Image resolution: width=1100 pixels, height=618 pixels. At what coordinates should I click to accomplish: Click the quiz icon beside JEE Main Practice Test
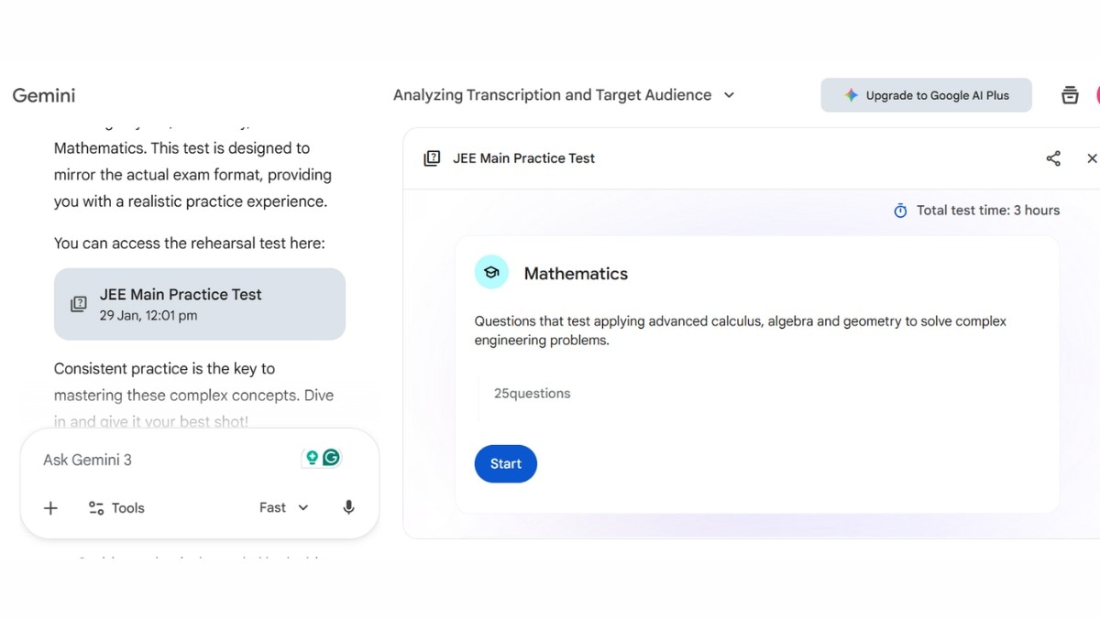432,157
